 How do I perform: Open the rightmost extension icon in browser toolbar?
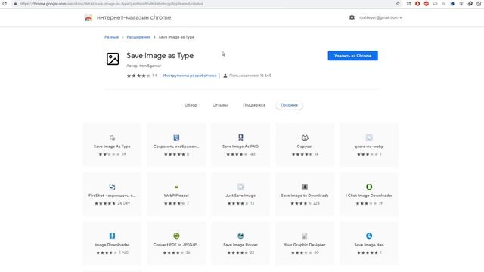click(479, 4)
